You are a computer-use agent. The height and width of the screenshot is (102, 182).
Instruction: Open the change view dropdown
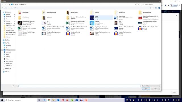pos(152,8)
